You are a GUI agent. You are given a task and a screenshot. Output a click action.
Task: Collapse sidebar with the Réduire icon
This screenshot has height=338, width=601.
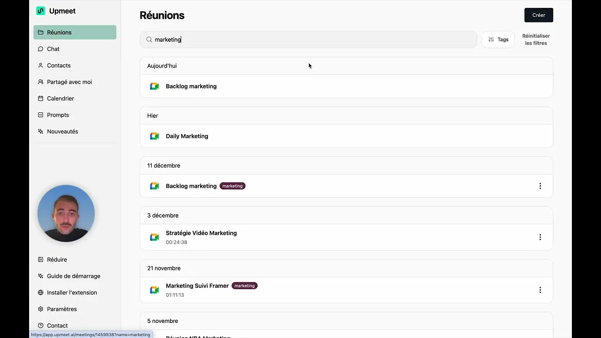(41, 260)
